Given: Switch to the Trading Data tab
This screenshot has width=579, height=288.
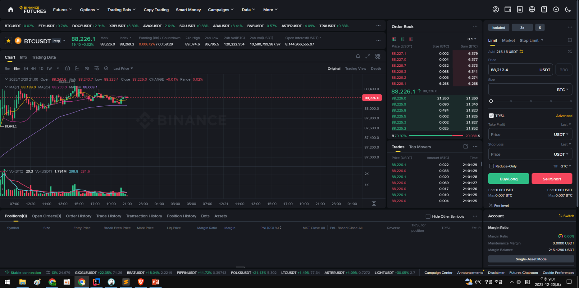Looking at the screenshot, I should (x=44, y=57).
